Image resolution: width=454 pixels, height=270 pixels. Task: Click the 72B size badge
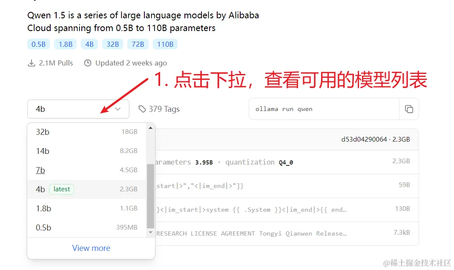pyautogui.click(x=138, y=44)
